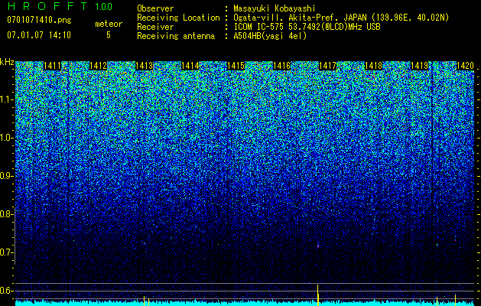
Task: Click the 0.9 frequency axis label
Action: (x=5, y=176)
